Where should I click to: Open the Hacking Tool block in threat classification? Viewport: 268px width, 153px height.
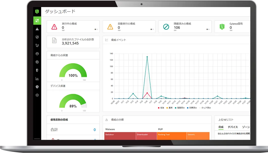[x=172, y=136]
